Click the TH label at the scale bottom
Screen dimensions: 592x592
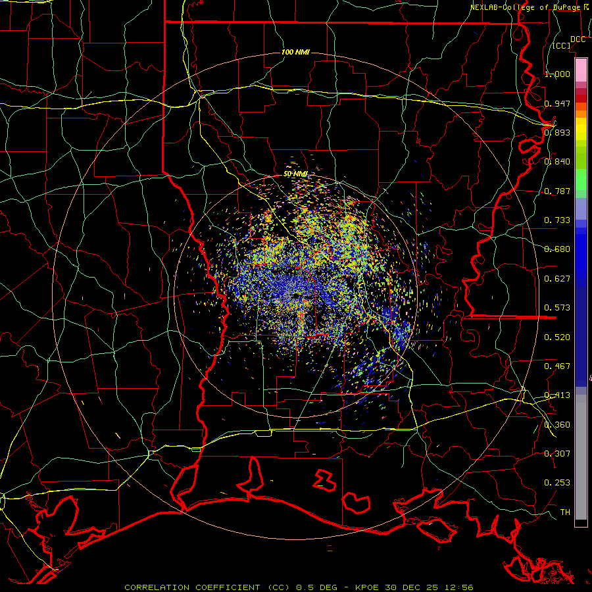click(x=565, y=512)
